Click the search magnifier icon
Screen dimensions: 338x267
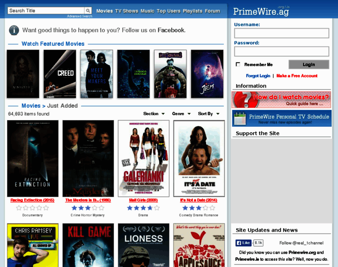point(88,11)
